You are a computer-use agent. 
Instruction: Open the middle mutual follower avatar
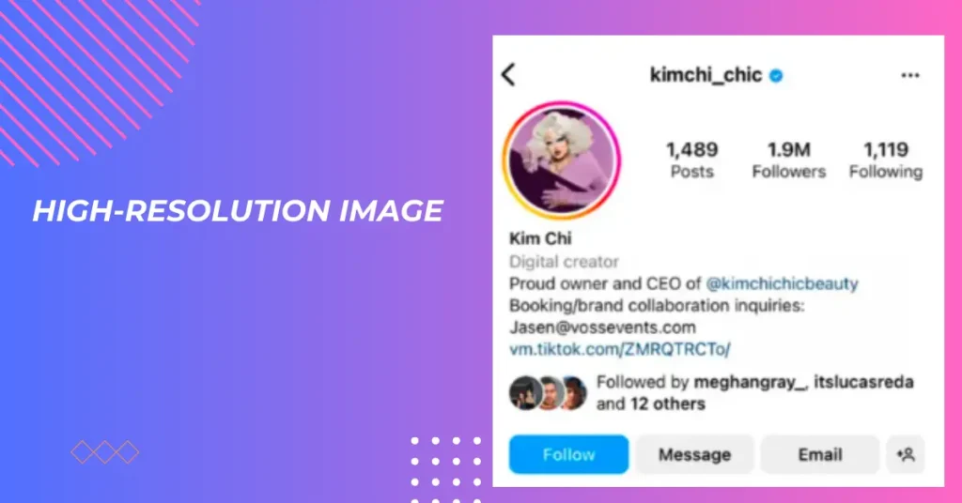click(551, 392)
